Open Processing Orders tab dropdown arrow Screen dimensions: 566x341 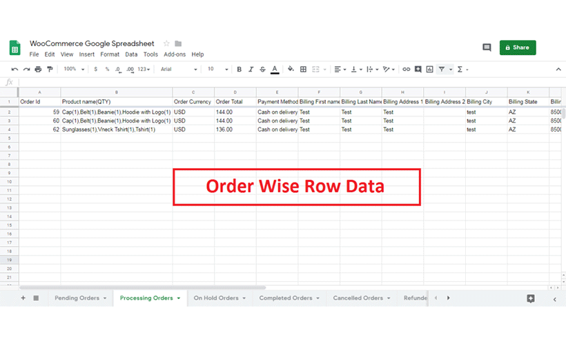[179, 298]
